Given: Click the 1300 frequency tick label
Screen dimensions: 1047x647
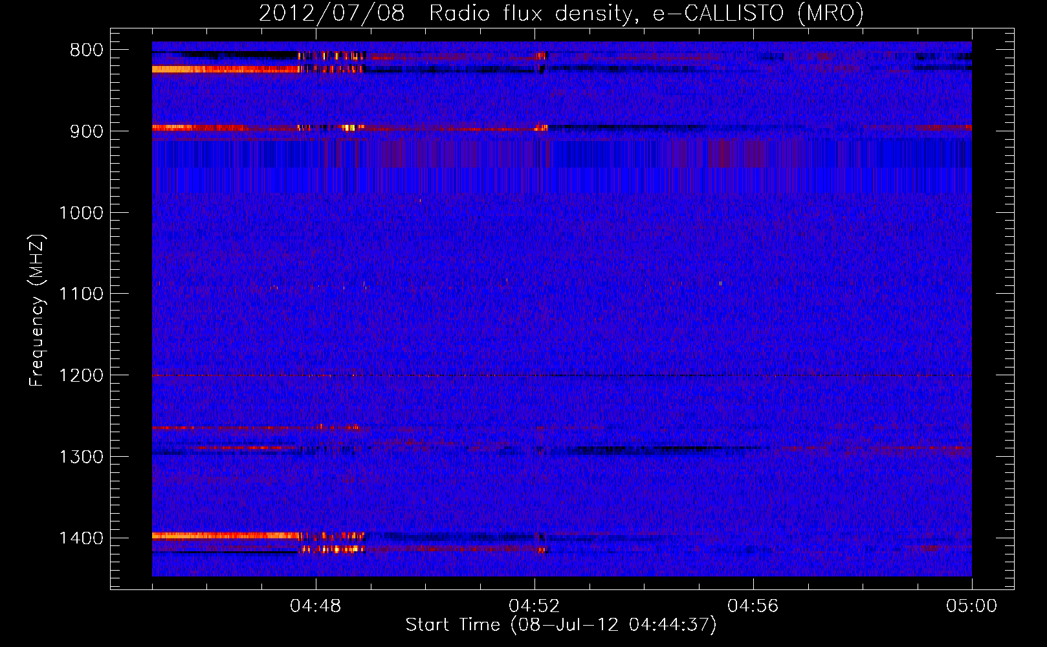Looking at the screenshot, I should [x=81, y=457].
